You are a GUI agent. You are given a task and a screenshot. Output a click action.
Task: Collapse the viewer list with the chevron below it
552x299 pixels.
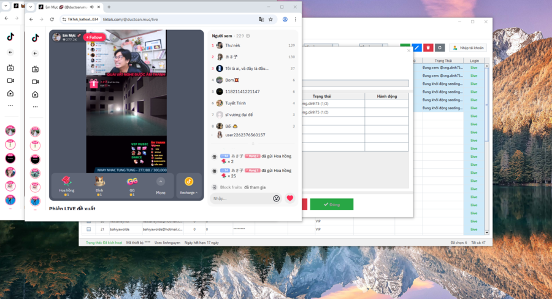(253, 144)
